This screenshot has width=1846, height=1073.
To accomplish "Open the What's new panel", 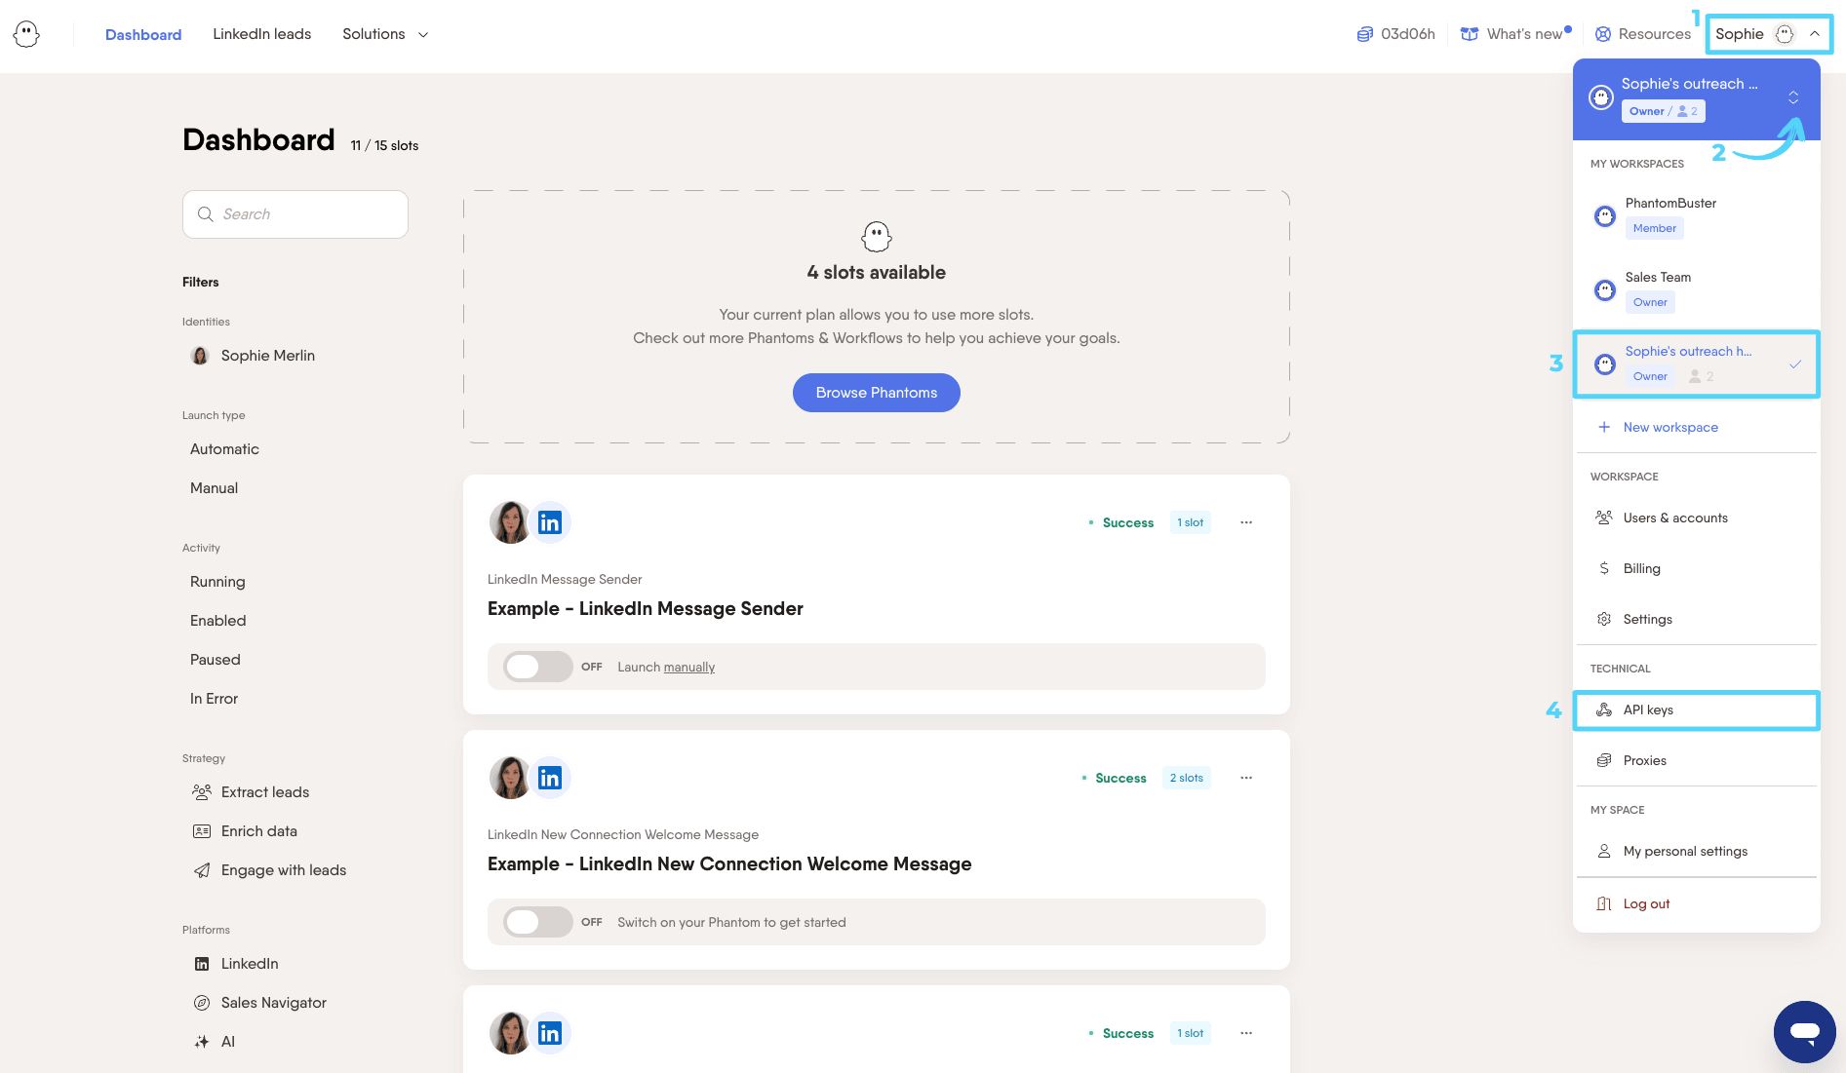I will (1515, 34).
